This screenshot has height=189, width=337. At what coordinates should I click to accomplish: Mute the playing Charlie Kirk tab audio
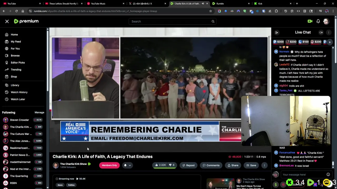click(203, 4)
